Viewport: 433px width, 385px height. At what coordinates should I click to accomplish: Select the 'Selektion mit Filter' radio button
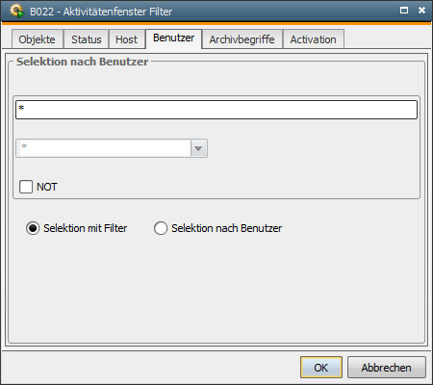(x=33, y=228)
